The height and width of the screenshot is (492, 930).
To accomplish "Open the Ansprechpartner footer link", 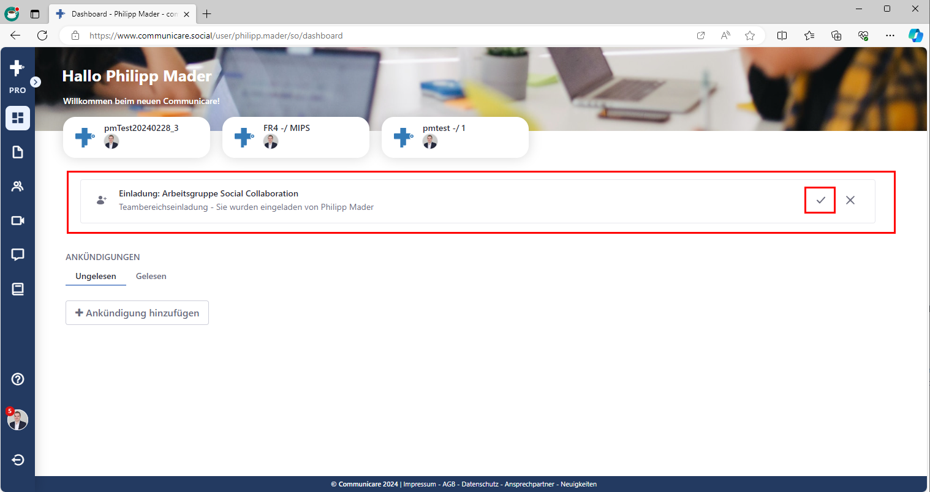I will coord(529,484).
